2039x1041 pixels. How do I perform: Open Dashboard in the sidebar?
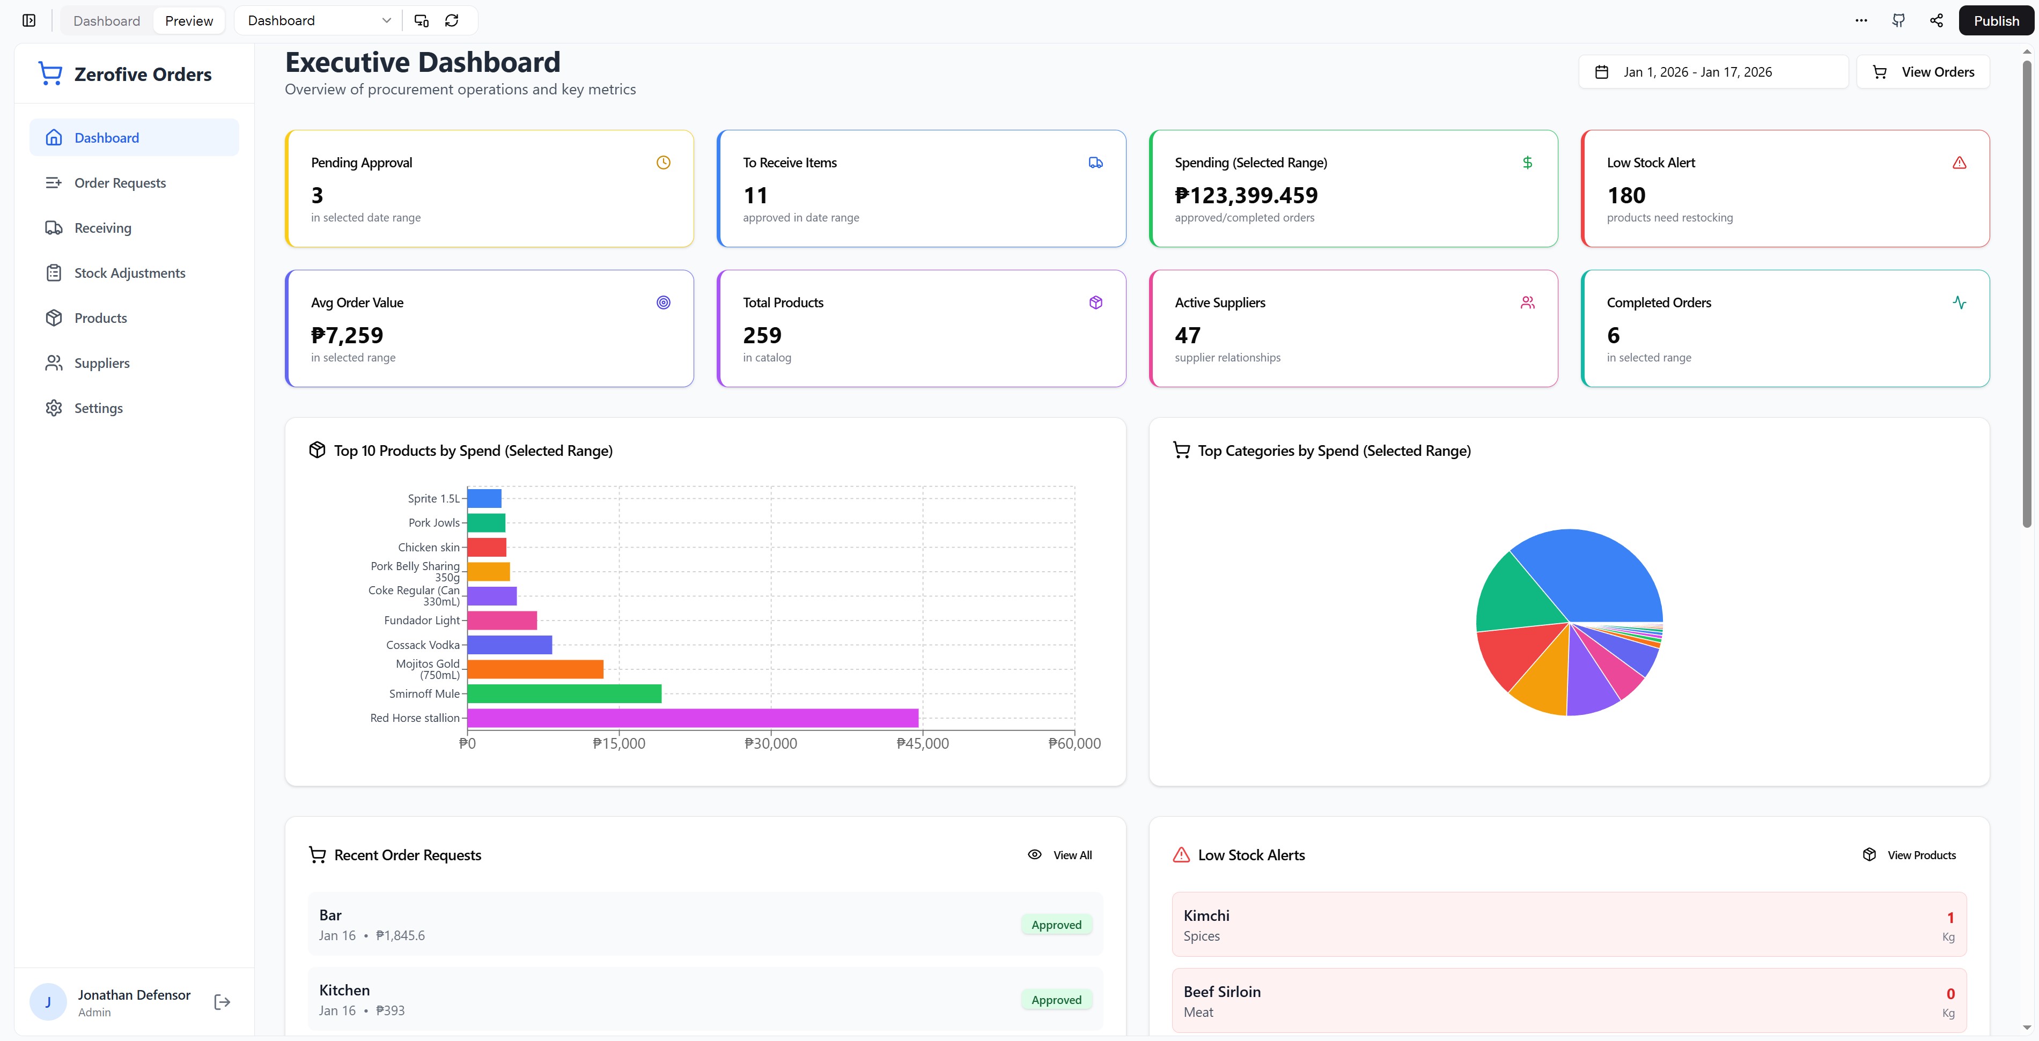[135, 138]
